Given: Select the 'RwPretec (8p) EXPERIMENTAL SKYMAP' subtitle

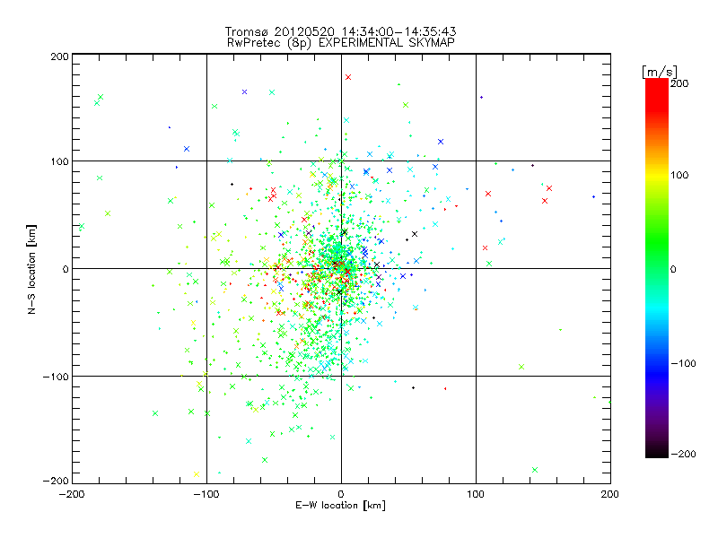Looking at the screenshot, I should (x=340, y=42).
